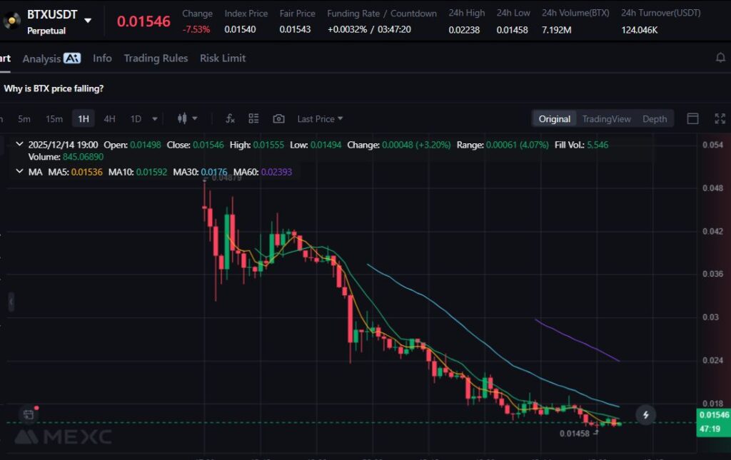The height and width of the screenshot is (460, 731).
Task: Open the BTXUSDT pair selector dropdown
Action: click(88, 20)
